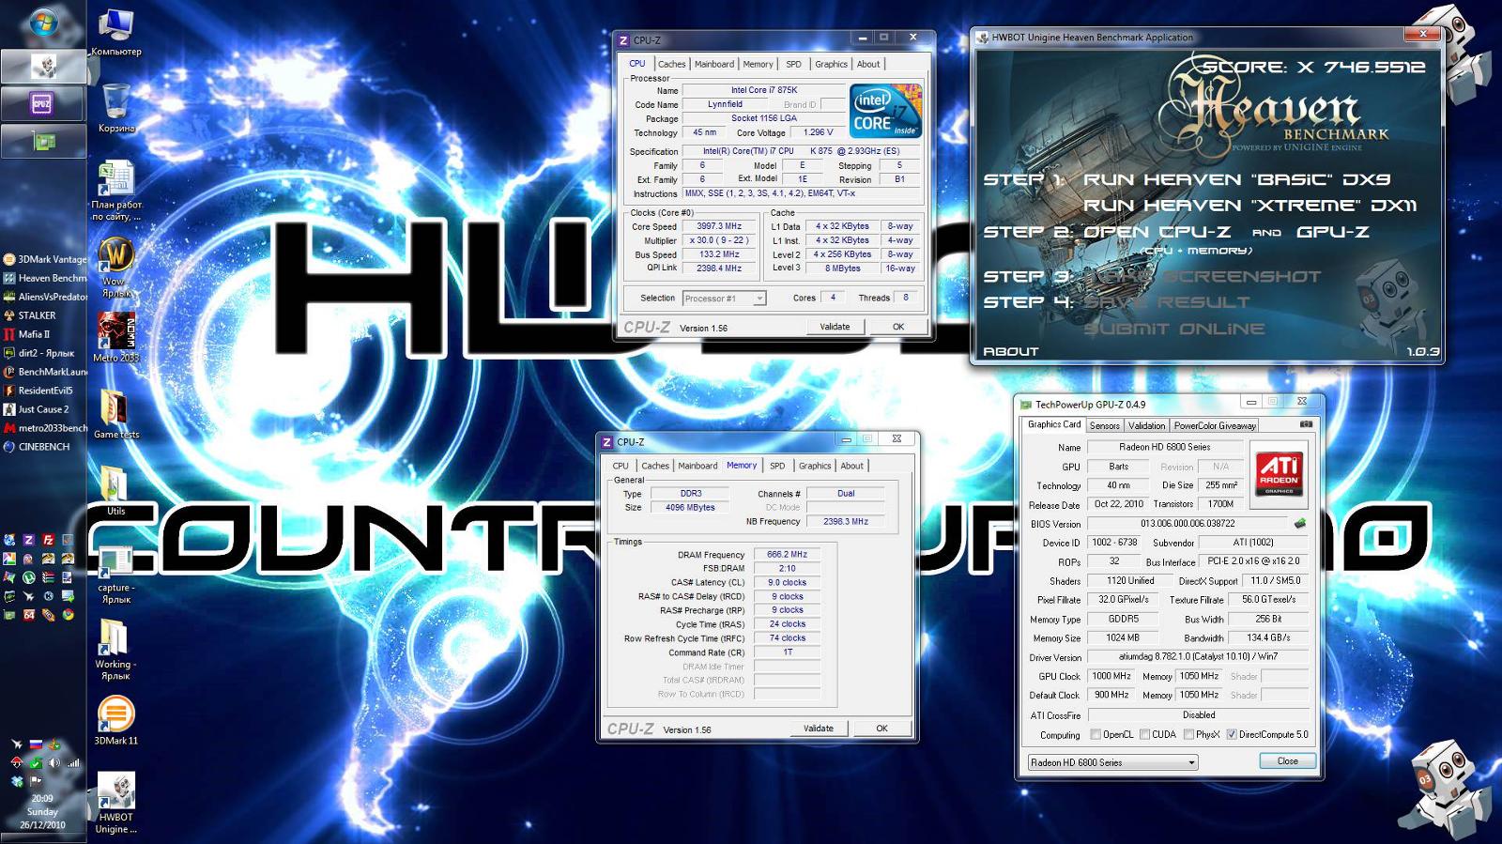Image resolution: width=1502 pixels, height=844 pixels.
Task: Click Validate in the top CPU-Z window
Action: click(835, 327)
